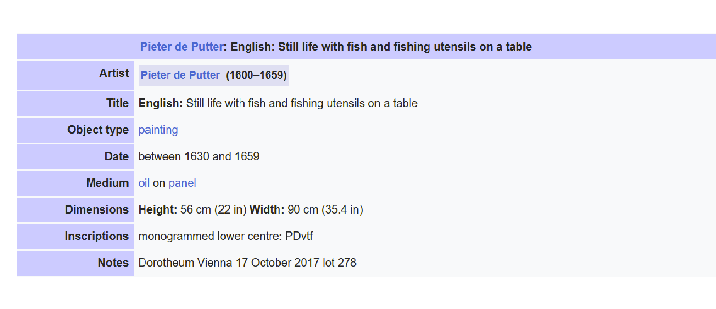This screenshot has height=309, width=716.
Task: Open Pieter de Putter link in Artist row
Action: point(180,75)
